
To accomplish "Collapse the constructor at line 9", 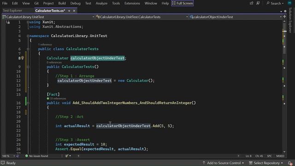I will (x=28, y=67).
